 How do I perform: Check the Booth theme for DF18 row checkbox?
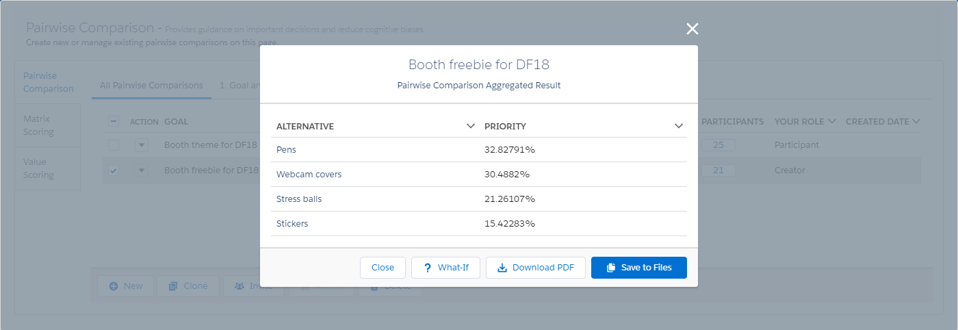pyautogui.click(x=114, y=145)
